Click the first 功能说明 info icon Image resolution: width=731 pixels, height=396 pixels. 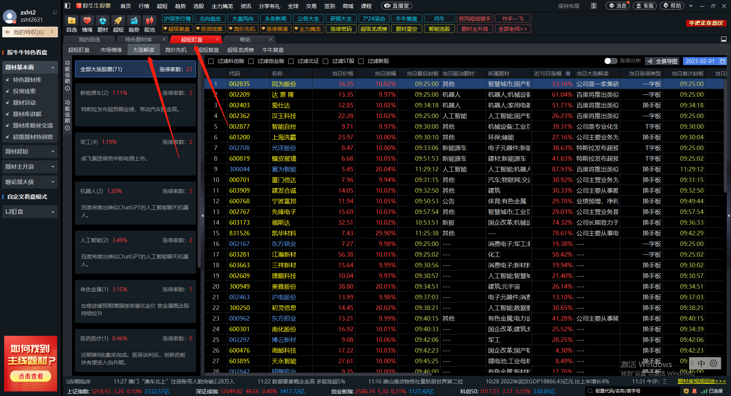(x=67, y=88)
